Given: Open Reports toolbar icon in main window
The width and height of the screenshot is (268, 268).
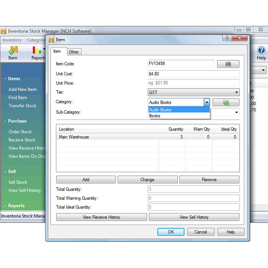Looking at the screenshot, I should 38,53.
